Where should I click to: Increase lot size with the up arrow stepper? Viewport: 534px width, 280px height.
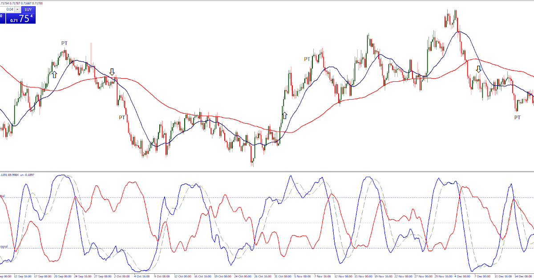coord(17,9)
